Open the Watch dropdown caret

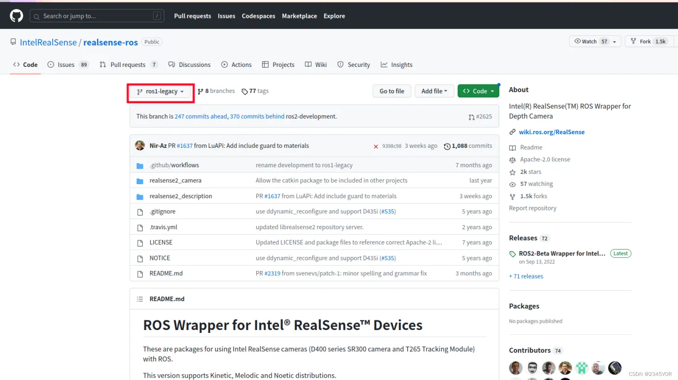(x=615, y=42)
